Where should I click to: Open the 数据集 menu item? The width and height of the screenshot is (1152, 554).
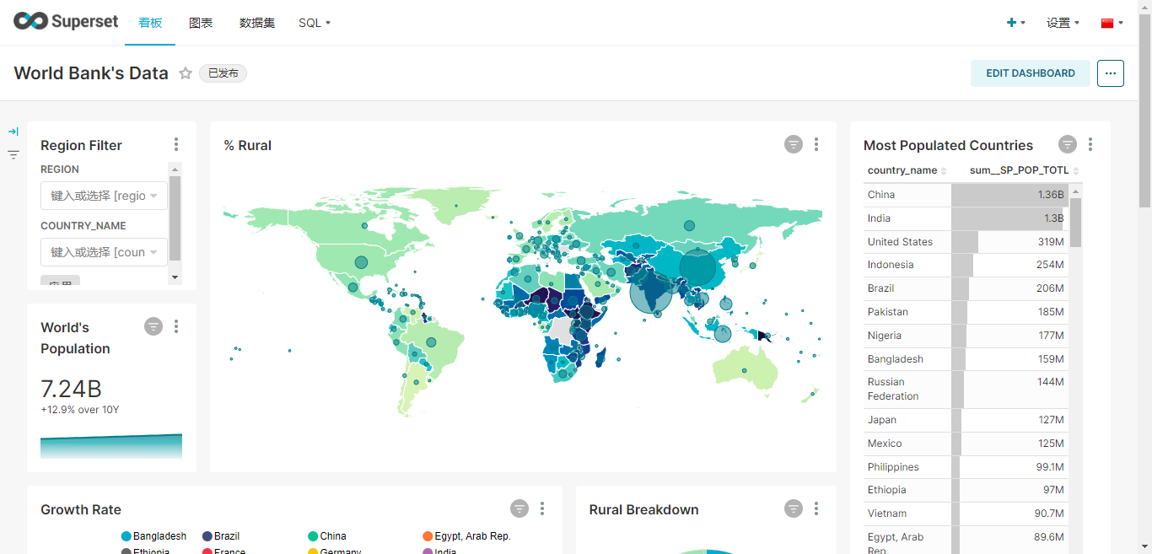[x=256, y=23]
